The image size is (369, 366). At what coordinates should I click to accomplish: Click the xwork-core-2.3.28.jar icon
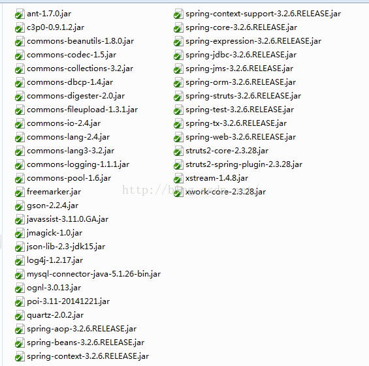pyautogui.click(x=178, y=192)
